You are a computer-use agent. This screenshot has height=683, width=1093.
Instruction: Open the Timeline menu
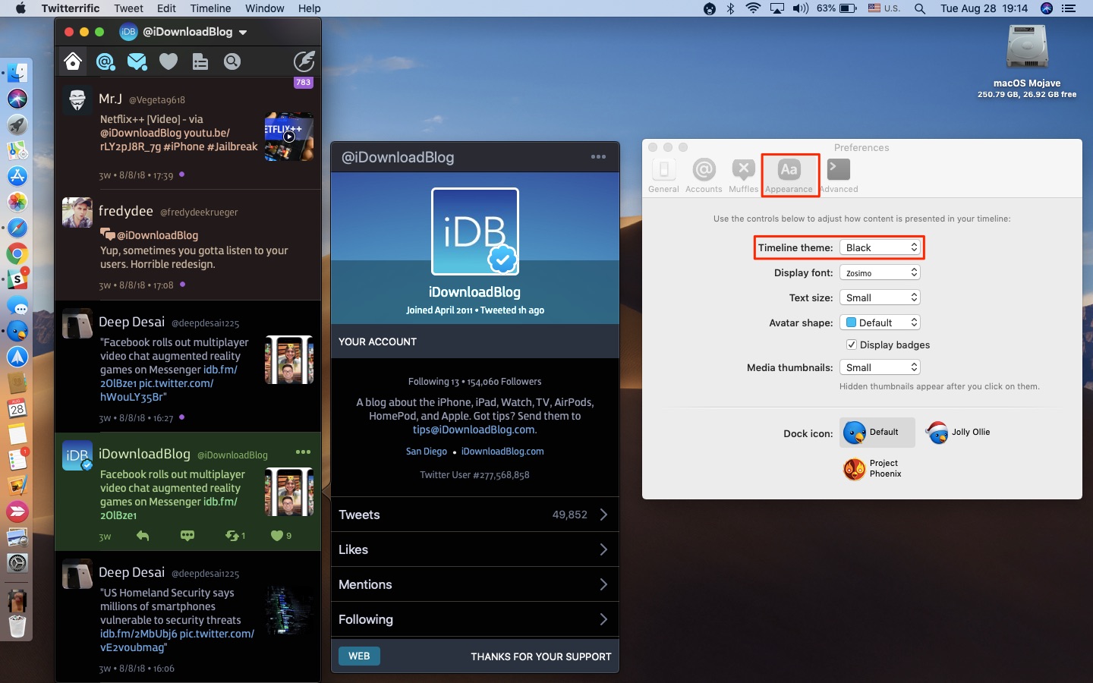(x=210, y=8)
